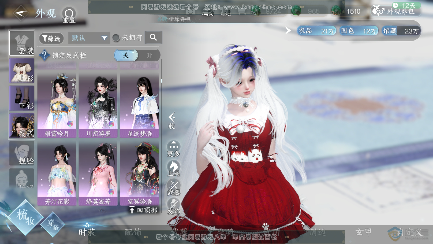Choose the 琅霄吟月 outfit thumbnail

[x=57, y=105]
